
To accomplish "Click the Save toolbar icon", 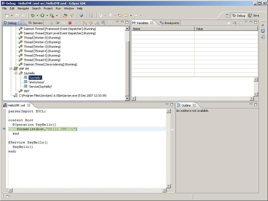I will click(x=17, y=15).
